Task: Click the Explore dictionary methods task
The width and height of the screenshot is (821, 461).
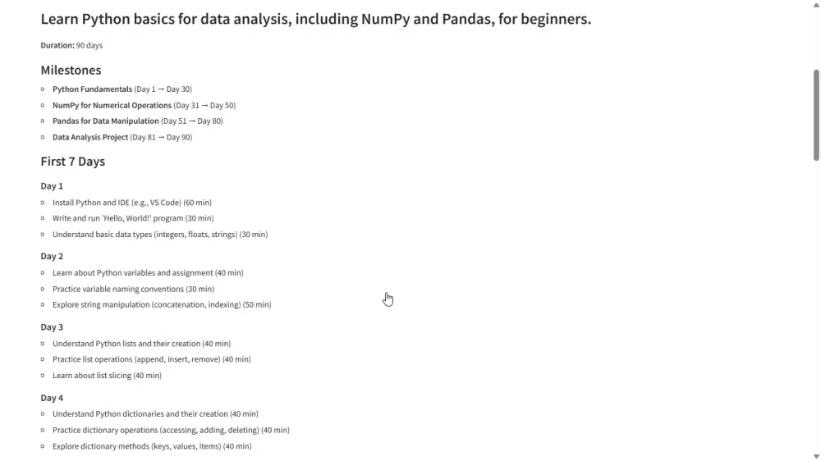Action: tap(152, 446)
